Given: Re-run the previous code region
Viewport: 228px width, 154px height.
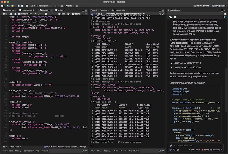Looking at the screenshot, I should click(68, 14).
